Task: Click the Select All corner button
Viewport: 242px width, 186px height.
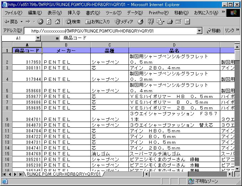Action: pyautogui.click(x=7, y=45)
